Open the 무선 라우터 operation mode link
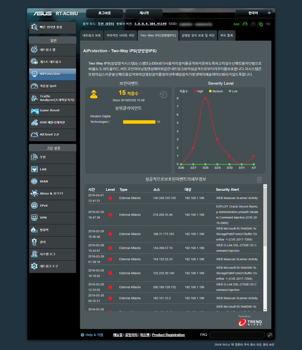302x350 pixels. (106, 24)
